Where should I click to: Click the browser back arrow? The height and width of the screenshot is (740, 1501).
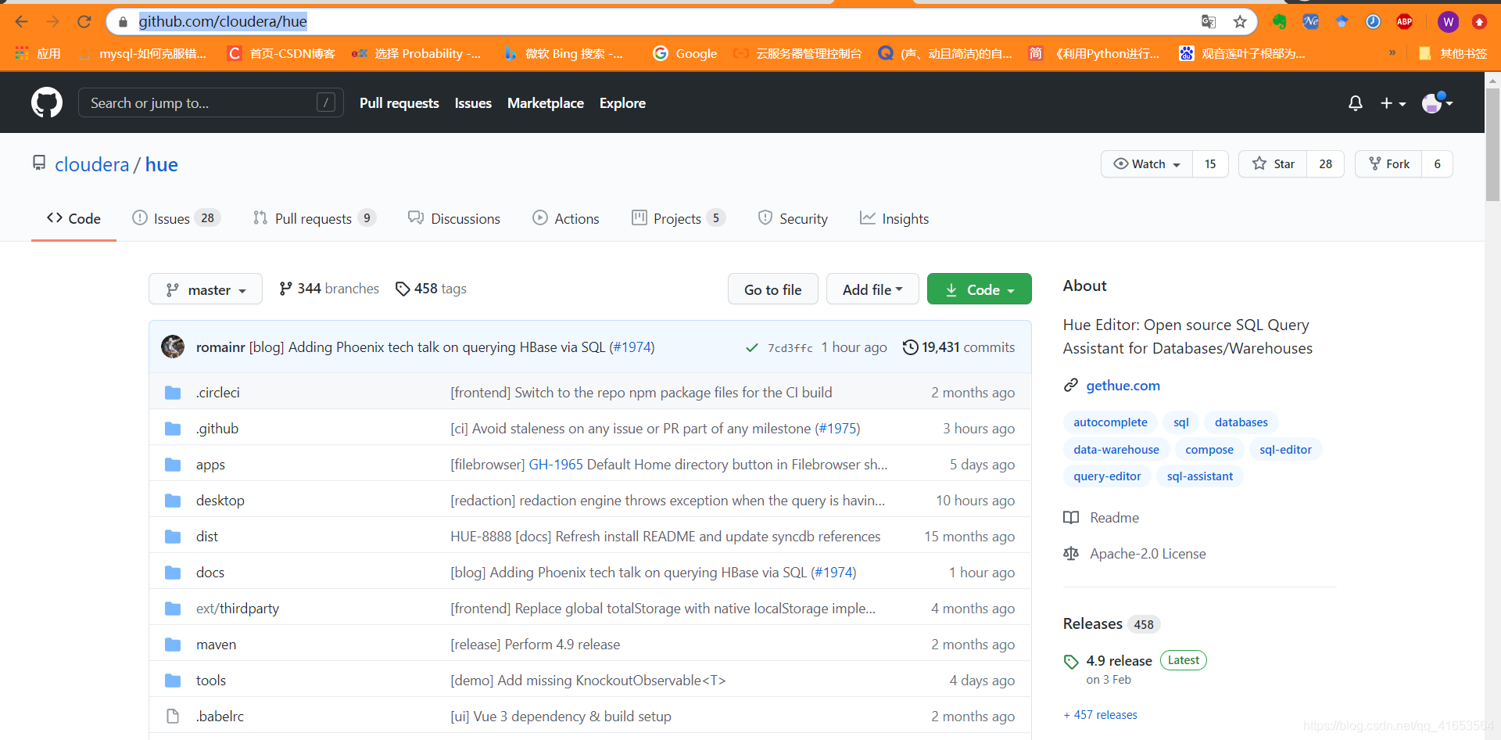click(21, 22)
